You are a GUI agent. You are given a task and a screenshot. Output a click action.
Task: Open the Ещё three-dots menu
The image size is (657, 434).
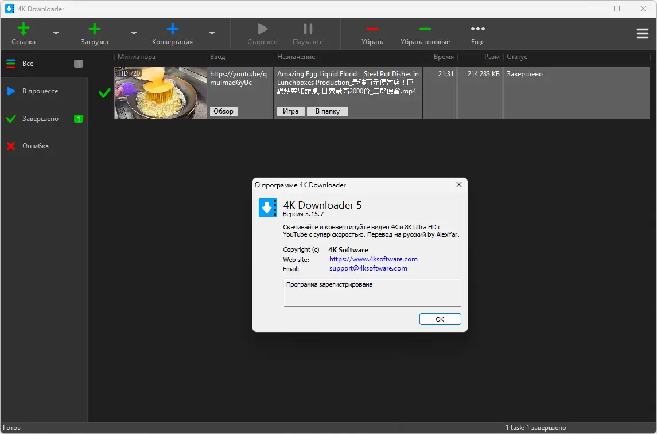[477, 34]
